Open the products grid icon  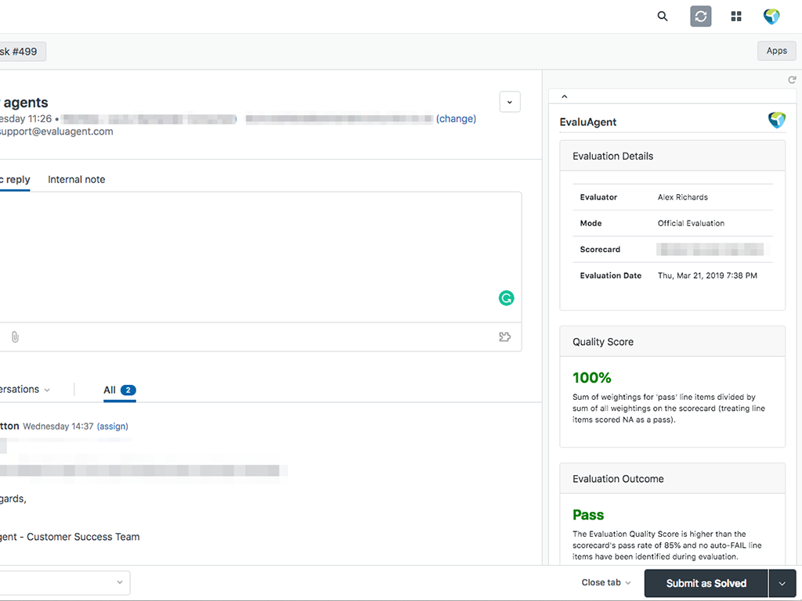coord(736,16)
